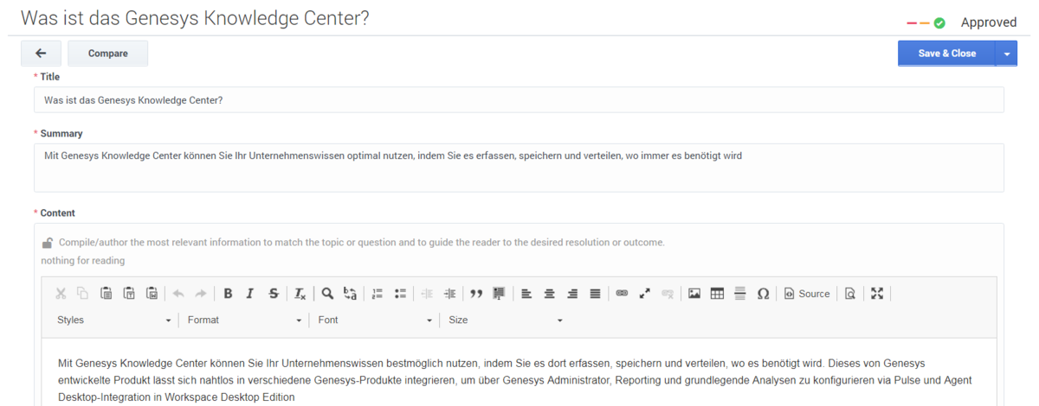Insert a horizontal line
Image resolution: width=1039 pixels, height=406 pixels.
[740, 294]
